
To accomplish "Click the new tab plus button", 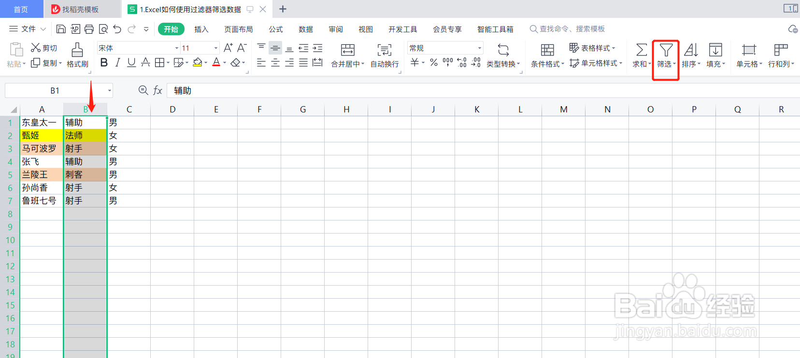I will (283, 9).
